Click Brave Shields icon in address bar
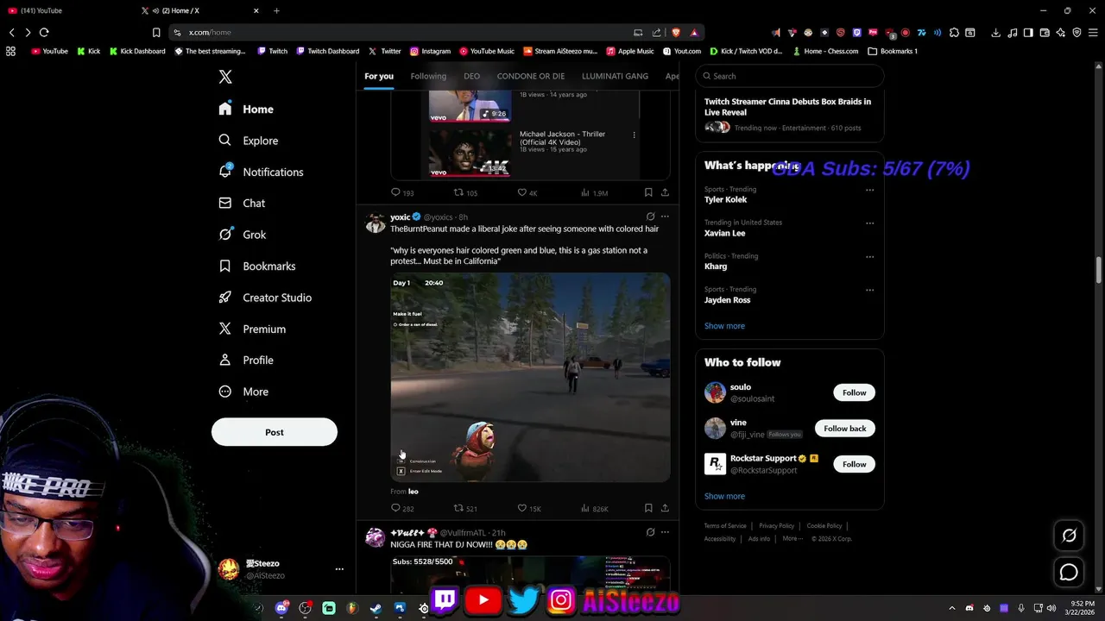1105x621 pixels. pos(676,32)
